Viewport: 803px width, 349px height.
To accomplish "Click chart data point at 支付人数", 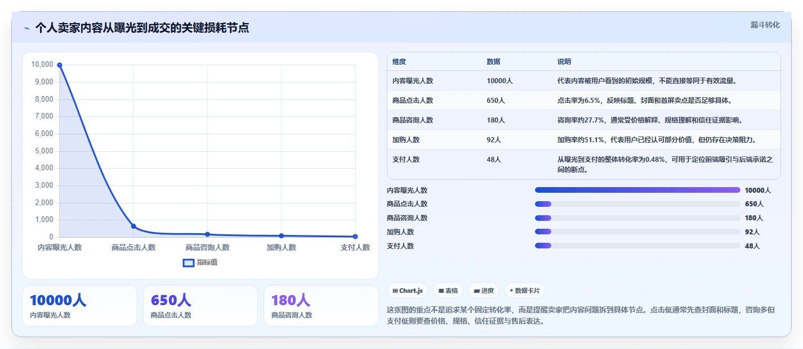I will 355,237.
